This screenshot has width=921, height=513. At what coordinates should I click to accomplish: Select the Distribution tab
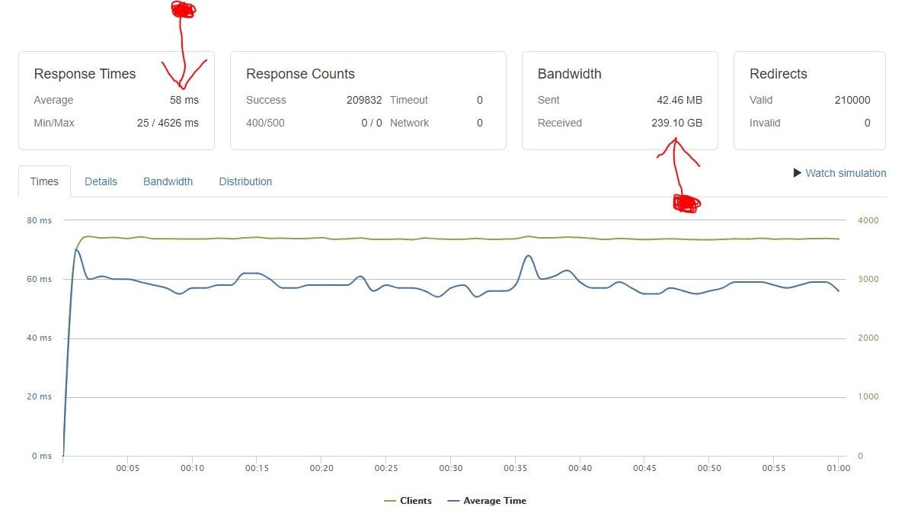[x=245, y=181]
